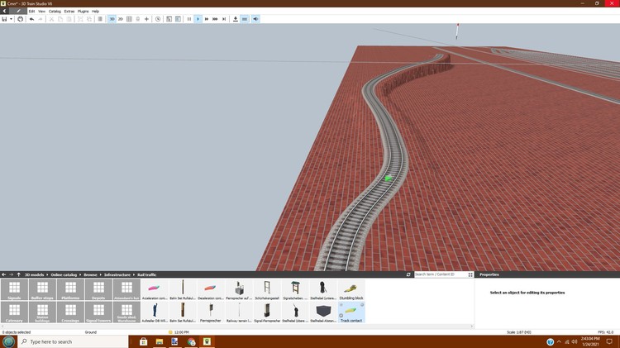Open the Buffer stops category folder
The height and width of the screenshot is (348, 620).
[x=41, y=289]
